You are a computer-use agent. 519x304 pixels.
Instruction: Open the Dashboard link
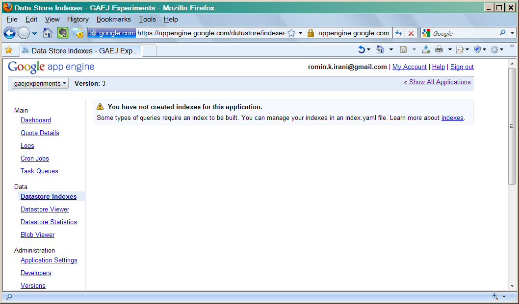click(x=36, y=120)
